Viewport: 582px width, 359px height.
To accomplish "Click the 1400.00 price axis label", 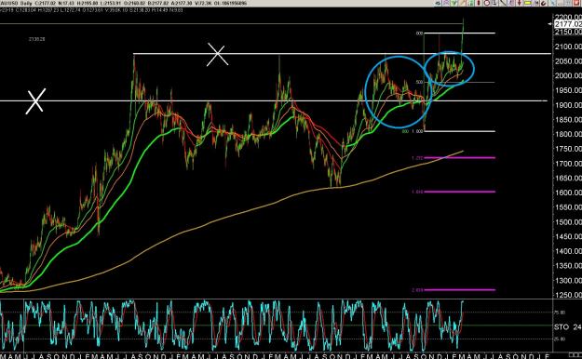I will tap(568, 251).
